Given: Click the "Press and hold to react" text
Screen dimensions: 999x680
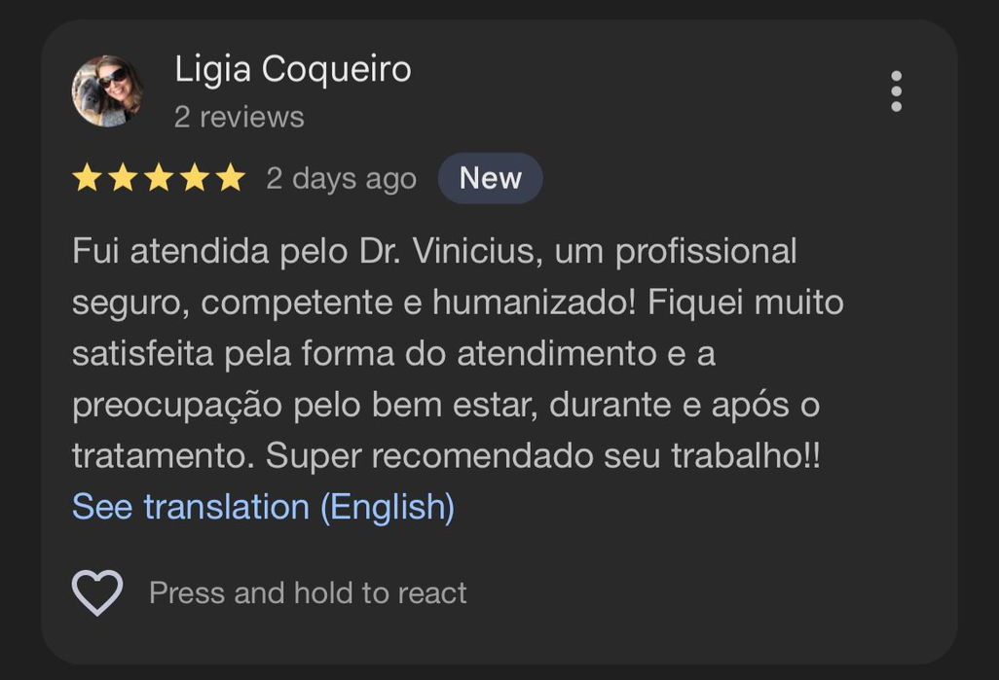Looking at the screenshot, I should (x=308, y=593).
